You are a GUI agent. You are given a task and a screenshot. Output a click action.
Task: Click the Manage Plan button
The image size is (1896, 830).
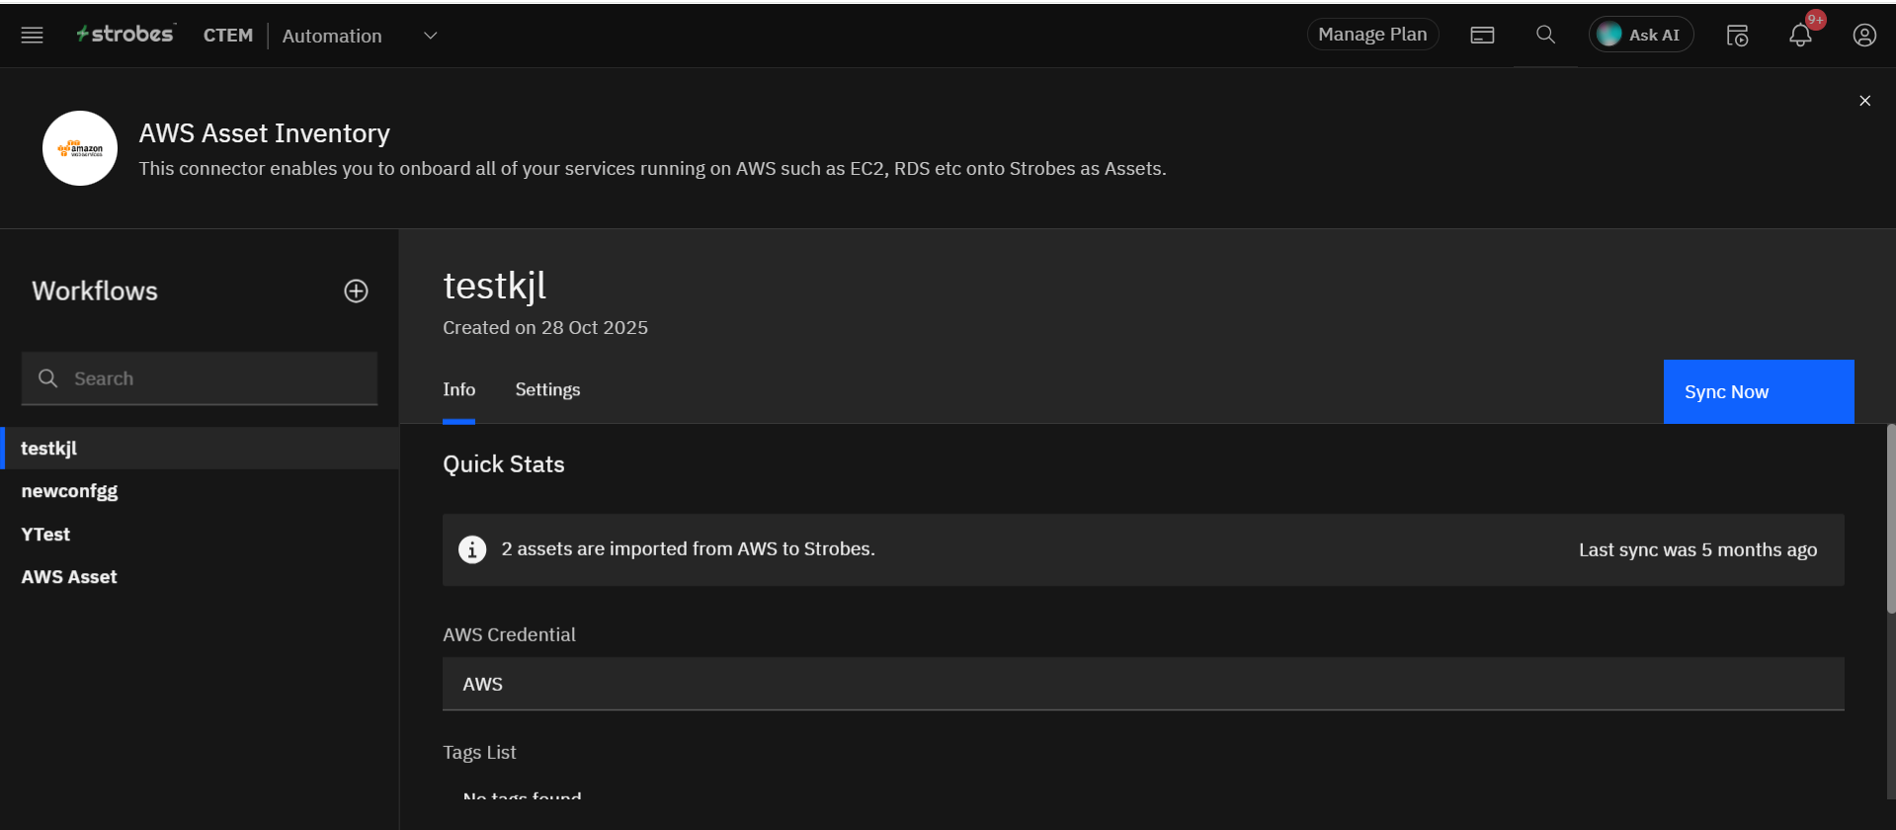(1372, 35)
